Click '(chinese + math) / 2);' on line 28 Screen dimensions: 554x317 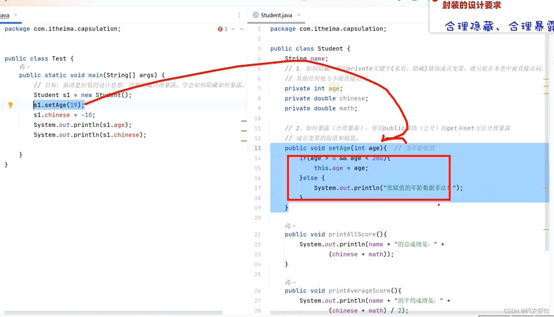(368, 311)
